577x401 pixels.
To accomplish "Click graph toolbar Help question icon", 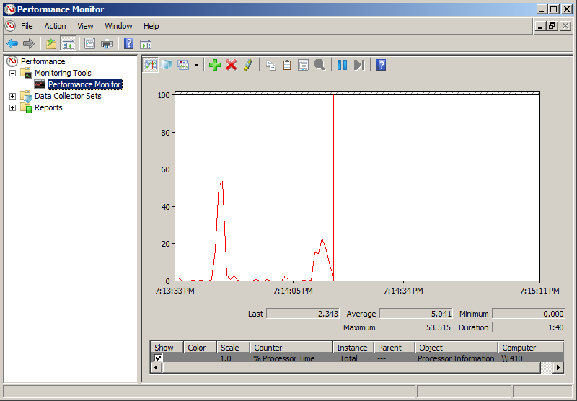I will pyautogui.click(x=382, y=65).
